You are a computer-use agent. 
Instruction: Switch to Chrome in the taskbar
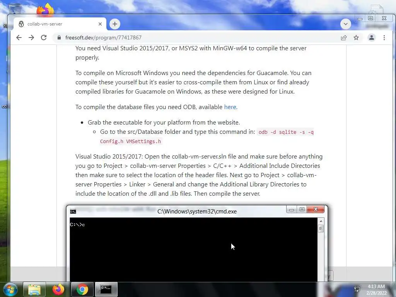pyautogui.click(x=82, y=289)
